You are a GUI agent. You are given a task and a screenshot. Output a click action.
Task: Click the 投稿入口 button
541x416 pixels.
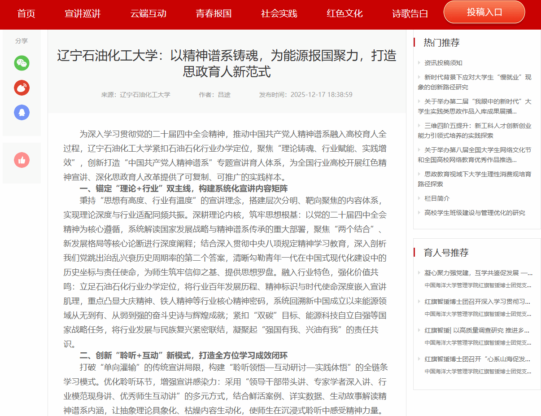point(484,12)
